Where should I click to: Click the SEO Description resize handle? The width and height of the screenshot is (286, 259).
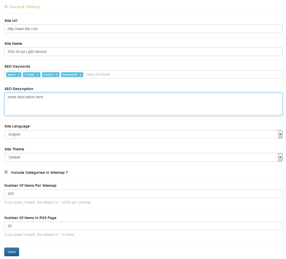[281, 114]
